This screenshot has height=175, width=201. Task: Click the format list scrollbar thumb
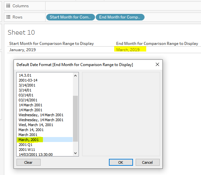pos(76,119)
